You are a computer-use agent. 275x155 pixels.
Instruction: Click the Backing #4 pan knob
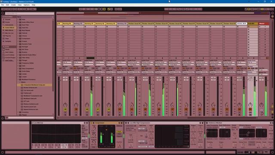65,105
